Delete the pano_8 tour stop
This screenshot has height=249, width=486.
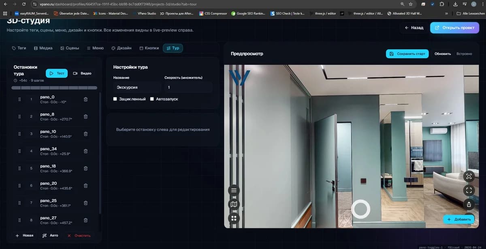tap(85, 116)
